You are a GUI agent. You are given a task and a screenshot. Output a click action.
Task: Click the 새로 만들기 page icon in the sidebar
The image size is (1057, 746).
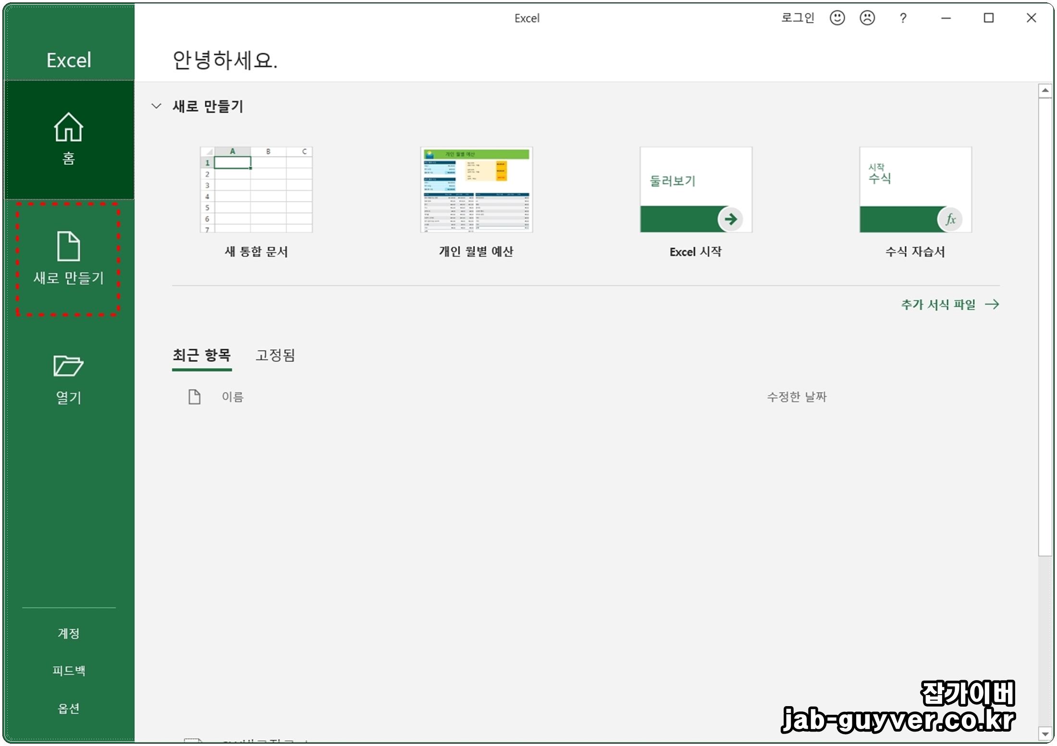pyautogui.click(x=68, y=246)
